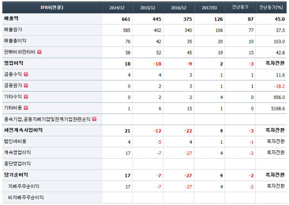
Task: Expand the 판매비와관리비 row plus icon
Action: click(39, 52)
